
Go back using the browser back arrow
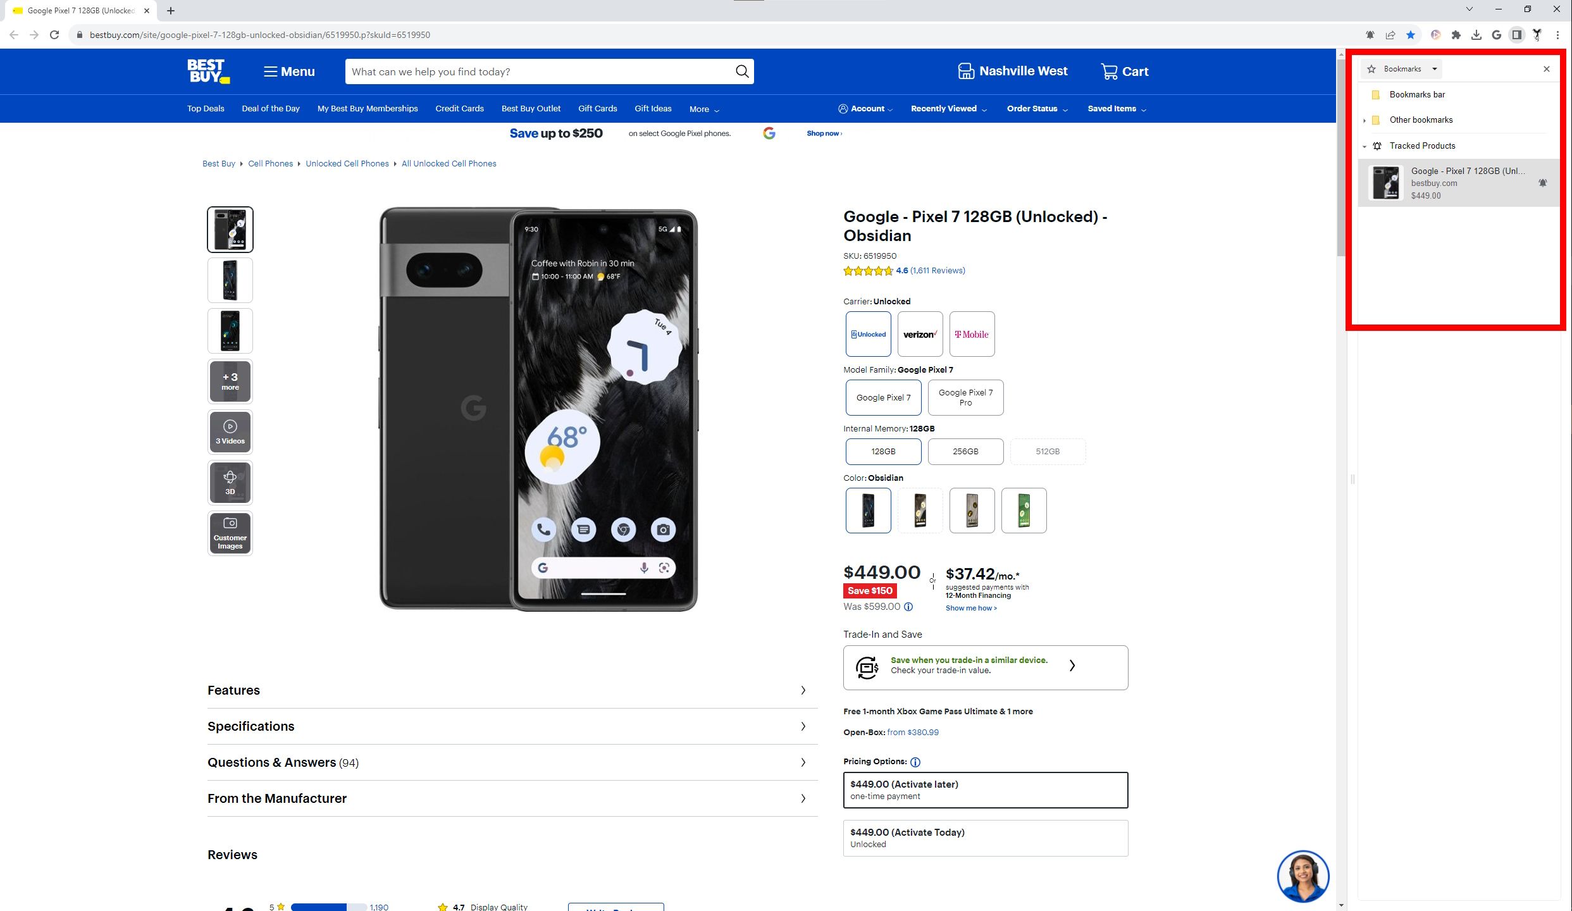click(x=14, y=35)
